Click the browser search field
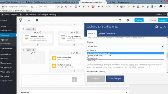168x94 pixels. (47, 7)
